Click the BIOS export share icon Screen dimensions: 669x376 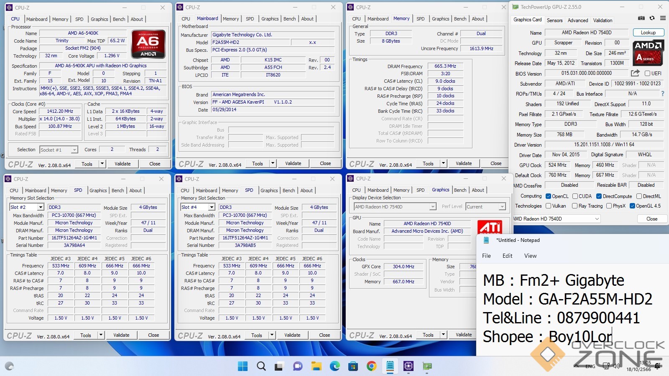tap(635, 73)
